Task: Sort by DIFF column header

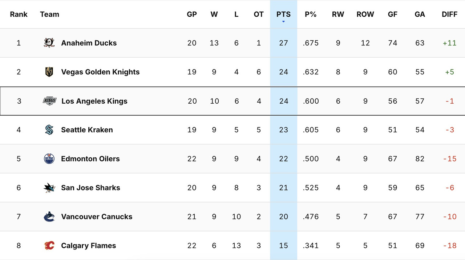Action: coord(449,14)
